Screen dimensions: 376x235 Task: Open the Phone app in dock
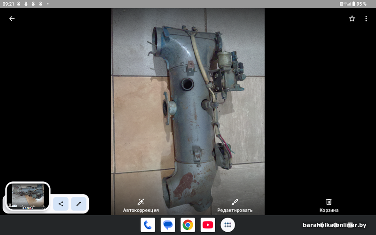pos(148,225)
